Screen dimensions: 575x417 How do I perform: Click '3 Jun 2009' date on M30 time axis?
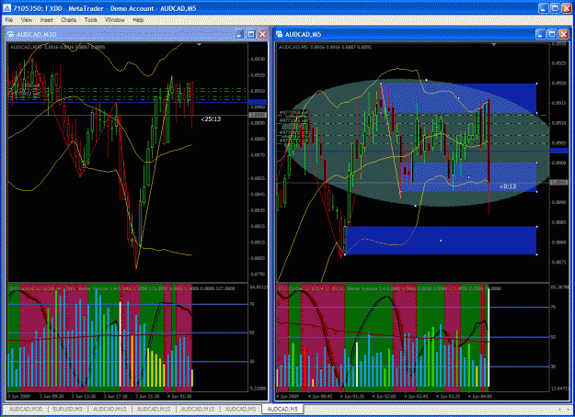tap(17, 397)
